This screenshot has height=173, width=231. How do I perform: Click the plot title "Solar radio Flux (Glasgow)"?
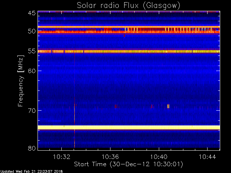(128, 5)
